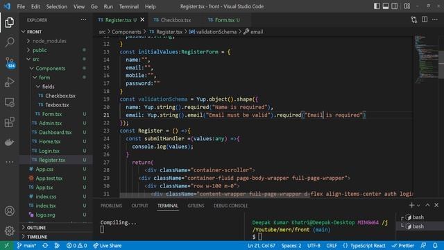Click the main* branch indicator

[26, 245]
